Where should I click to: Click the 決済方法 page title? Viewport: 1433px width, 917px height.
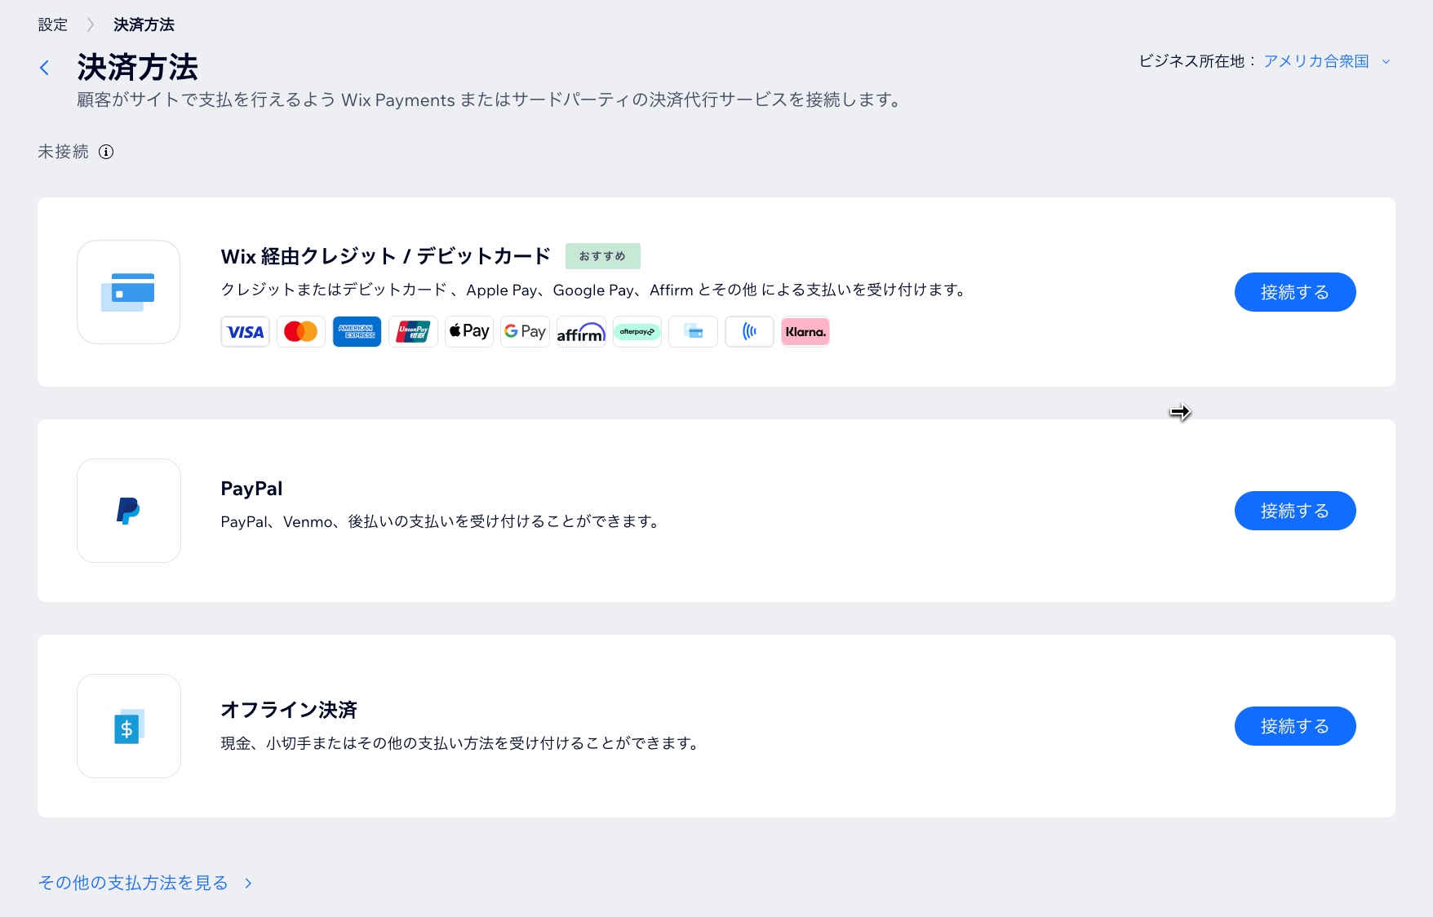click(x=137, y=68)
